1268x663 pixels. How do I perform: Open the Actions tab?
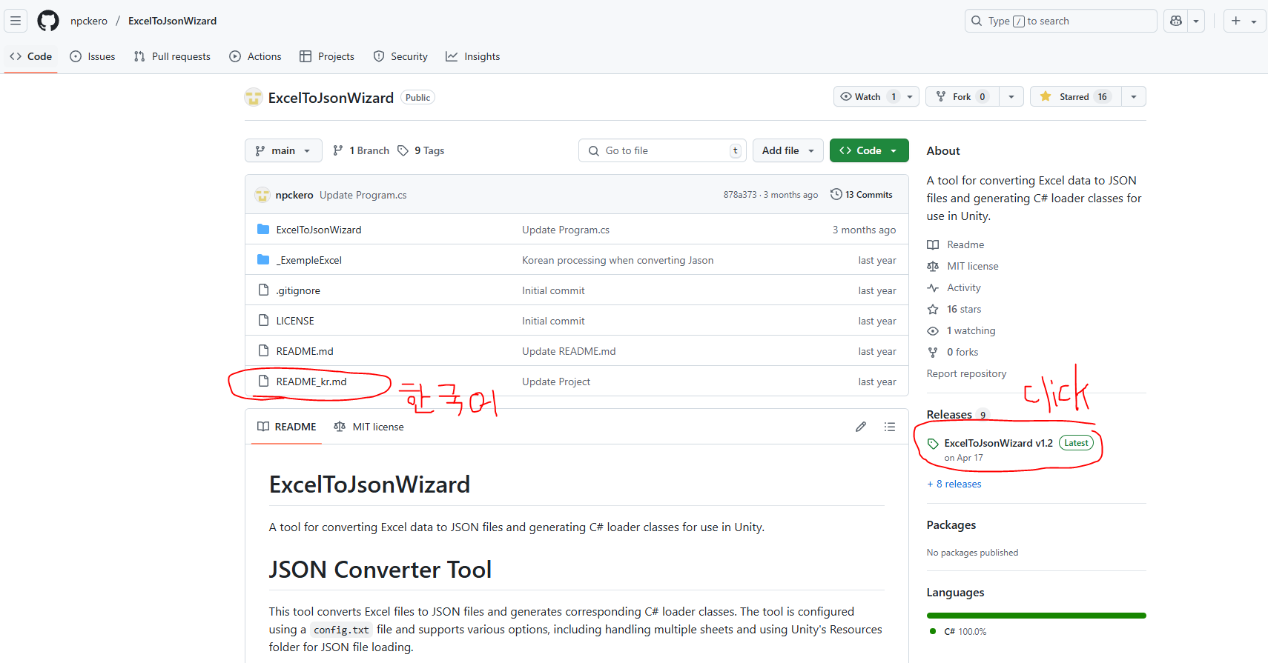tap(255, 56)
